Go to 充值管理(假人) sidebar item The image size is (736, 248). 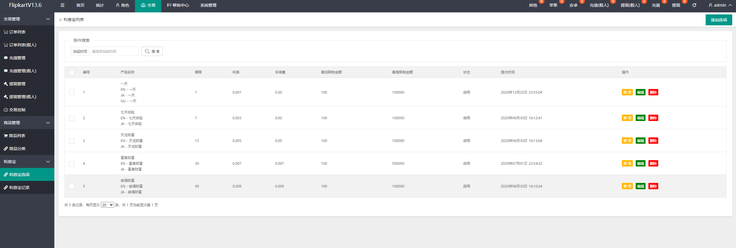(27, 71)
